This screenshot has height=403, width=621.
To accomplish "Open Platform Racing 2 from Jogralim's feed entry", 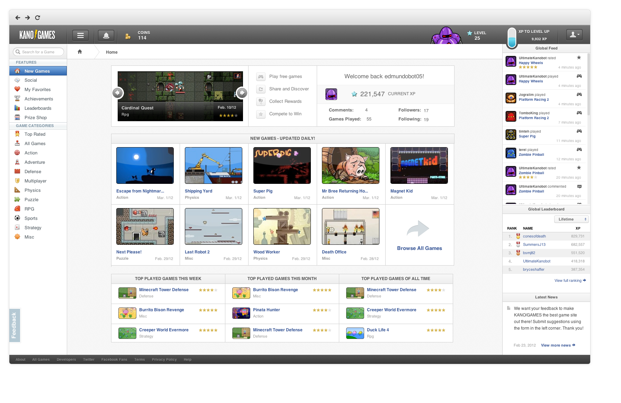I will 534,100.
